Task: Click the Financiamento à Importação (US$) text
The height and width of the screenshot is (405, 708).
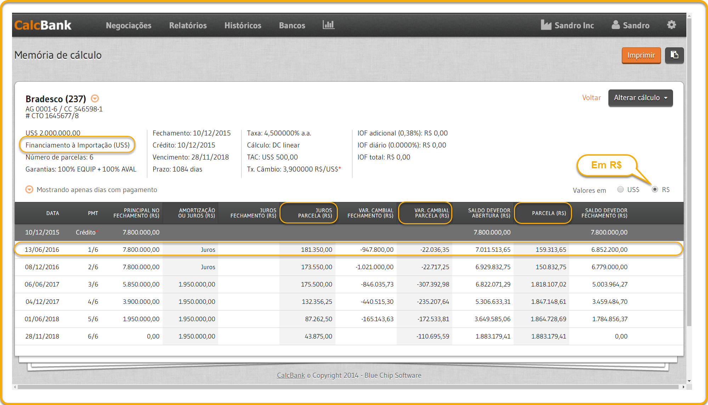Action: 78,145
